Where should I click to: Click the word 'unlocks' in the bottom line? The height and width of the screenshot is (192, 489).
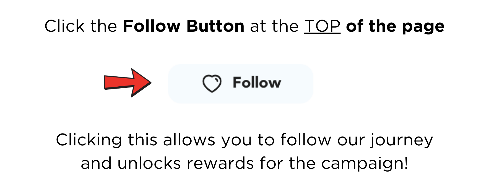click(x=149, y=163)
